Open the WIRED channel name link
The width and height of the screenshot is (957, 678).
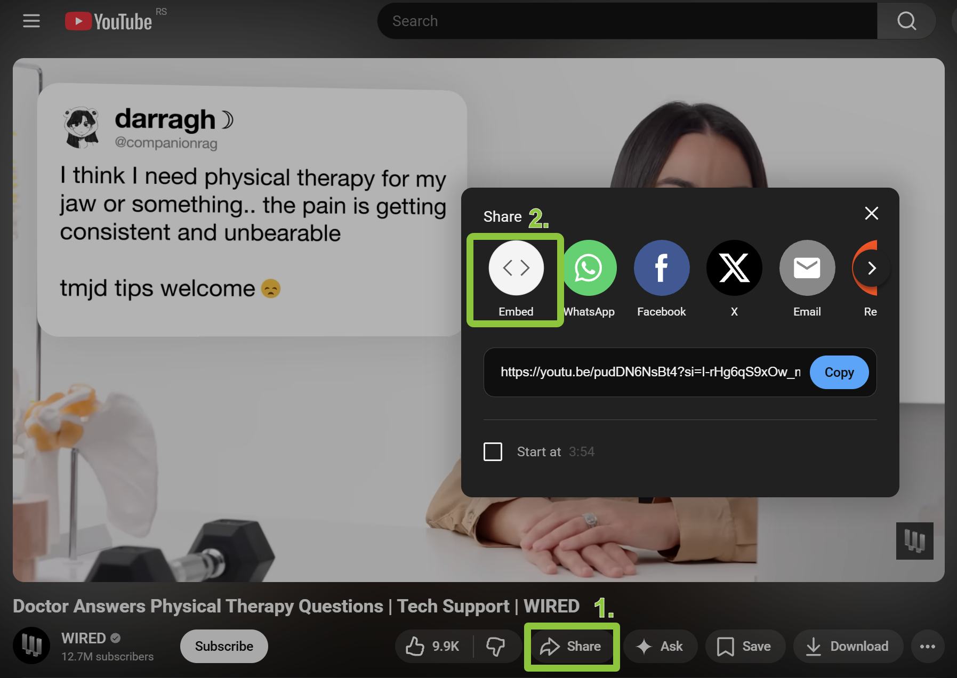[84, 638]
